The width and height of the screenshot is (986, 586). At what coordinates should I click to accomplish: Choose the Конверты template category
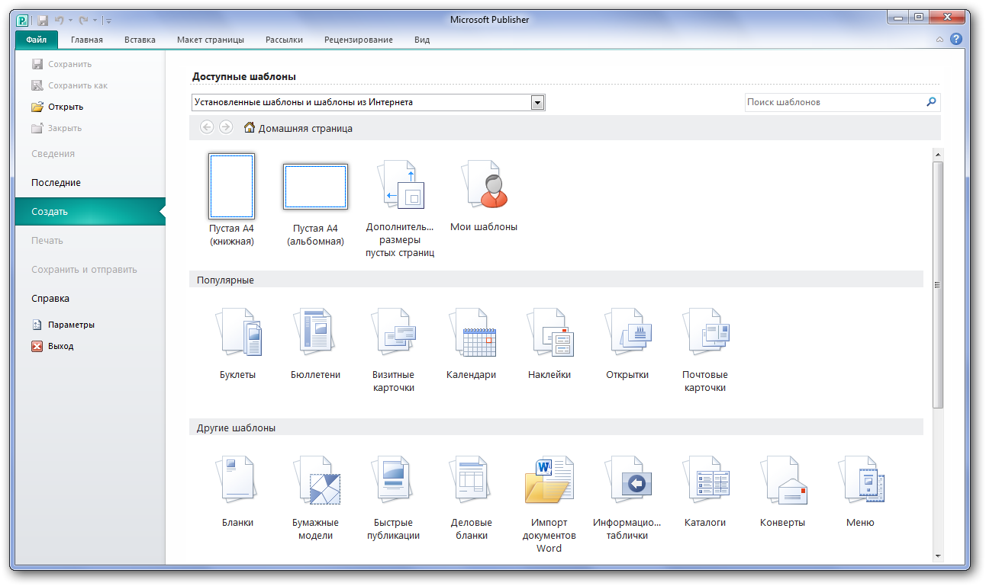coord(782,481)
